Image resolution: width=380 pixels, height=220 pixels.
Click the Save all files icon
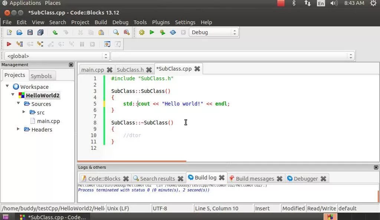point(40,32)
